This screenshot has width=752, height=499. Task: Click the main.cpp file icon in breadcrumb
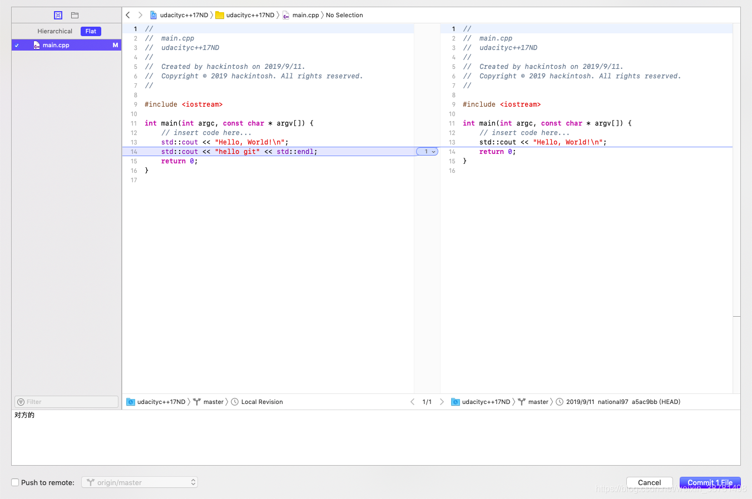(286, 15)
